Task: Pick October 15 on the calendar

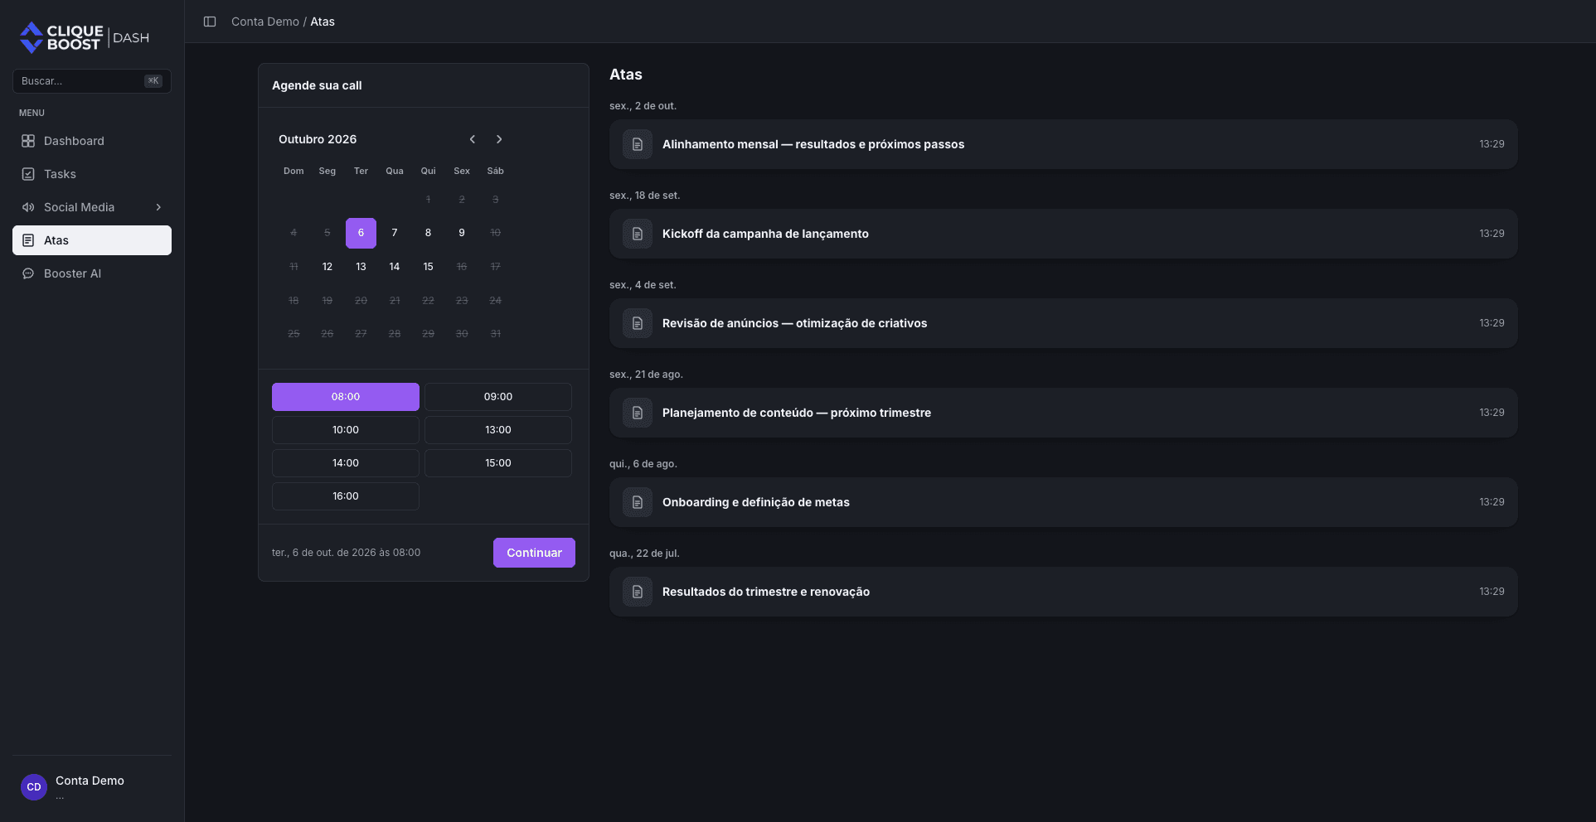Action: click(x=428, y=267)
